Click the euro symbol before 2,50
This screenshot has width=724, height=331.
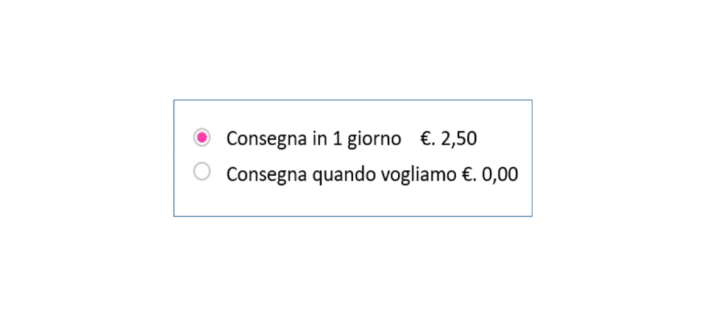click(425, 139)
